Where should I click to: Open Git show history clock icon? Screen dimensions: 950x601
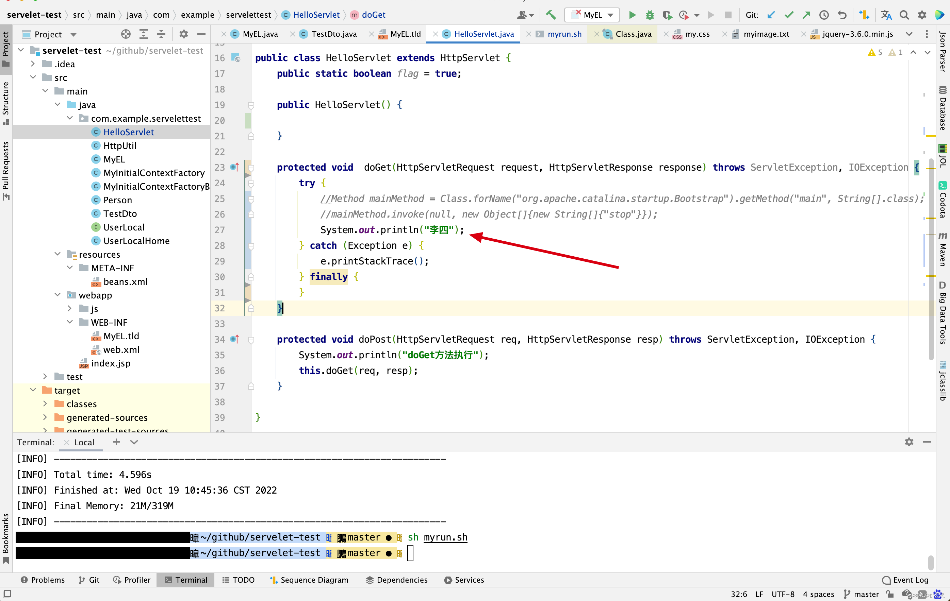pos(824,15)
